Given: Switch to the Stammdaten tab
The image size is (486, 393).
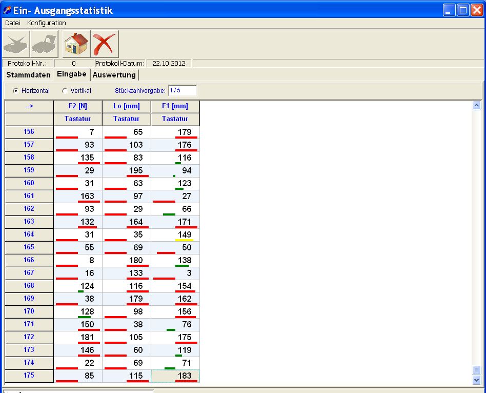Looking at the screenshot, I should (x=28, y=75).
